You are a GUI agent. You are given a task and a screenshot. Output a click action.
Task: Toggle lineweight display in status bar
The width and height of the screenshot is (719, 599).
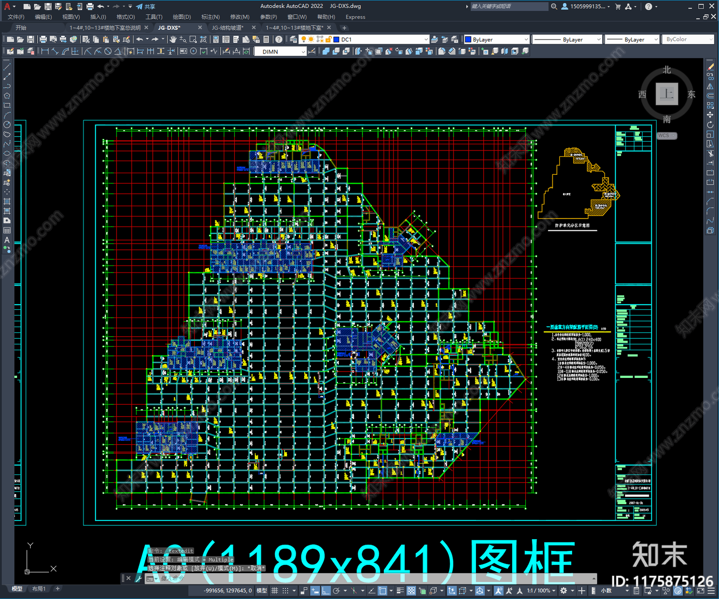tap(400, 590)
